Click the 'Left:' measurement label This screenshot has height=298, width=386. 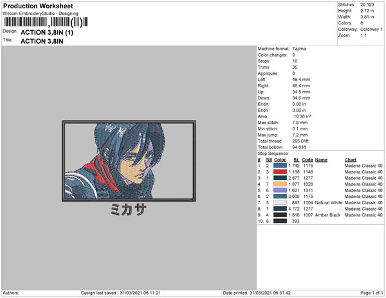coord(262,80)
